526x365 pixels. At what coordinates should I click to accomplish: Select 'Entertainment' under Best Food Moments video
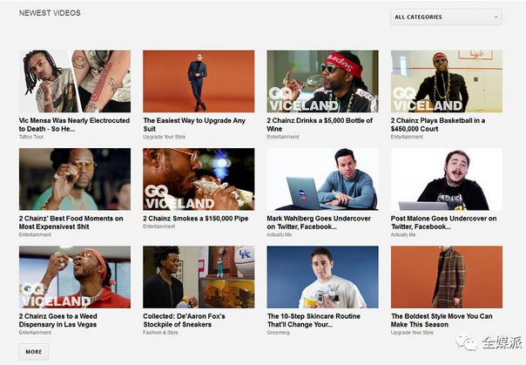click(35, 235)
